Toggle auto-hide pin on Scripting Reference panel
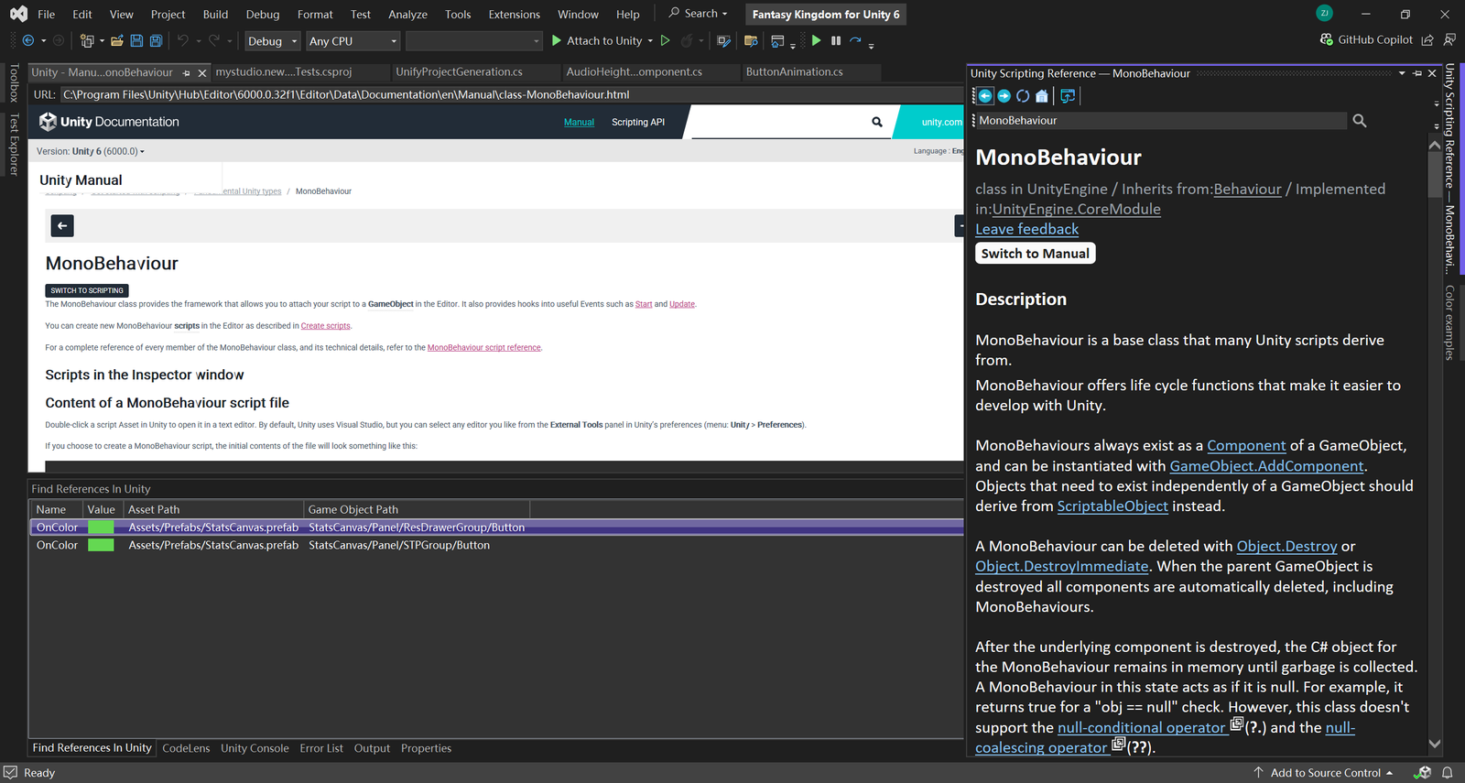Screen dimensions: 1465x783 1417,73
